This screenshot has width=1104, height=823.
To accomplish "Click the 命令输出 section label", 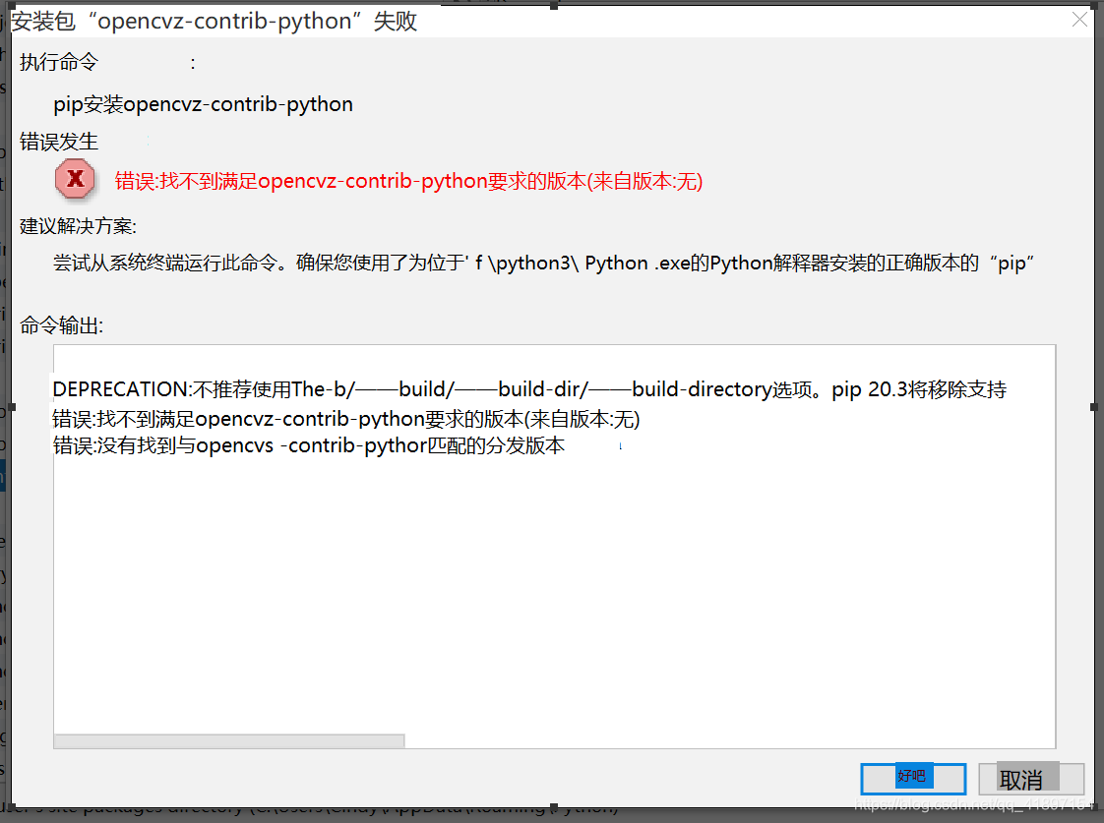I will (52, 325).
